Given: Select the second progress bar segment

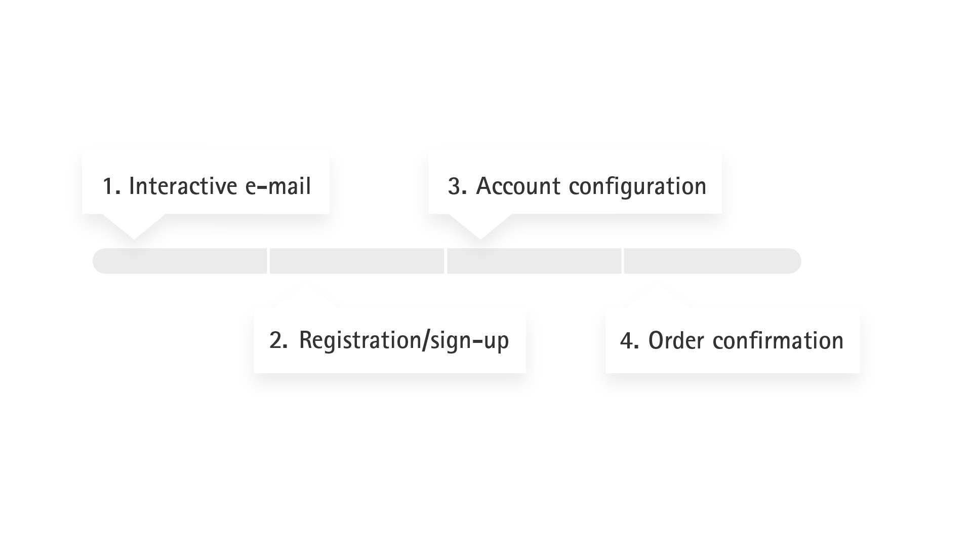Looking at the screenshot, I should coord(357,261).
